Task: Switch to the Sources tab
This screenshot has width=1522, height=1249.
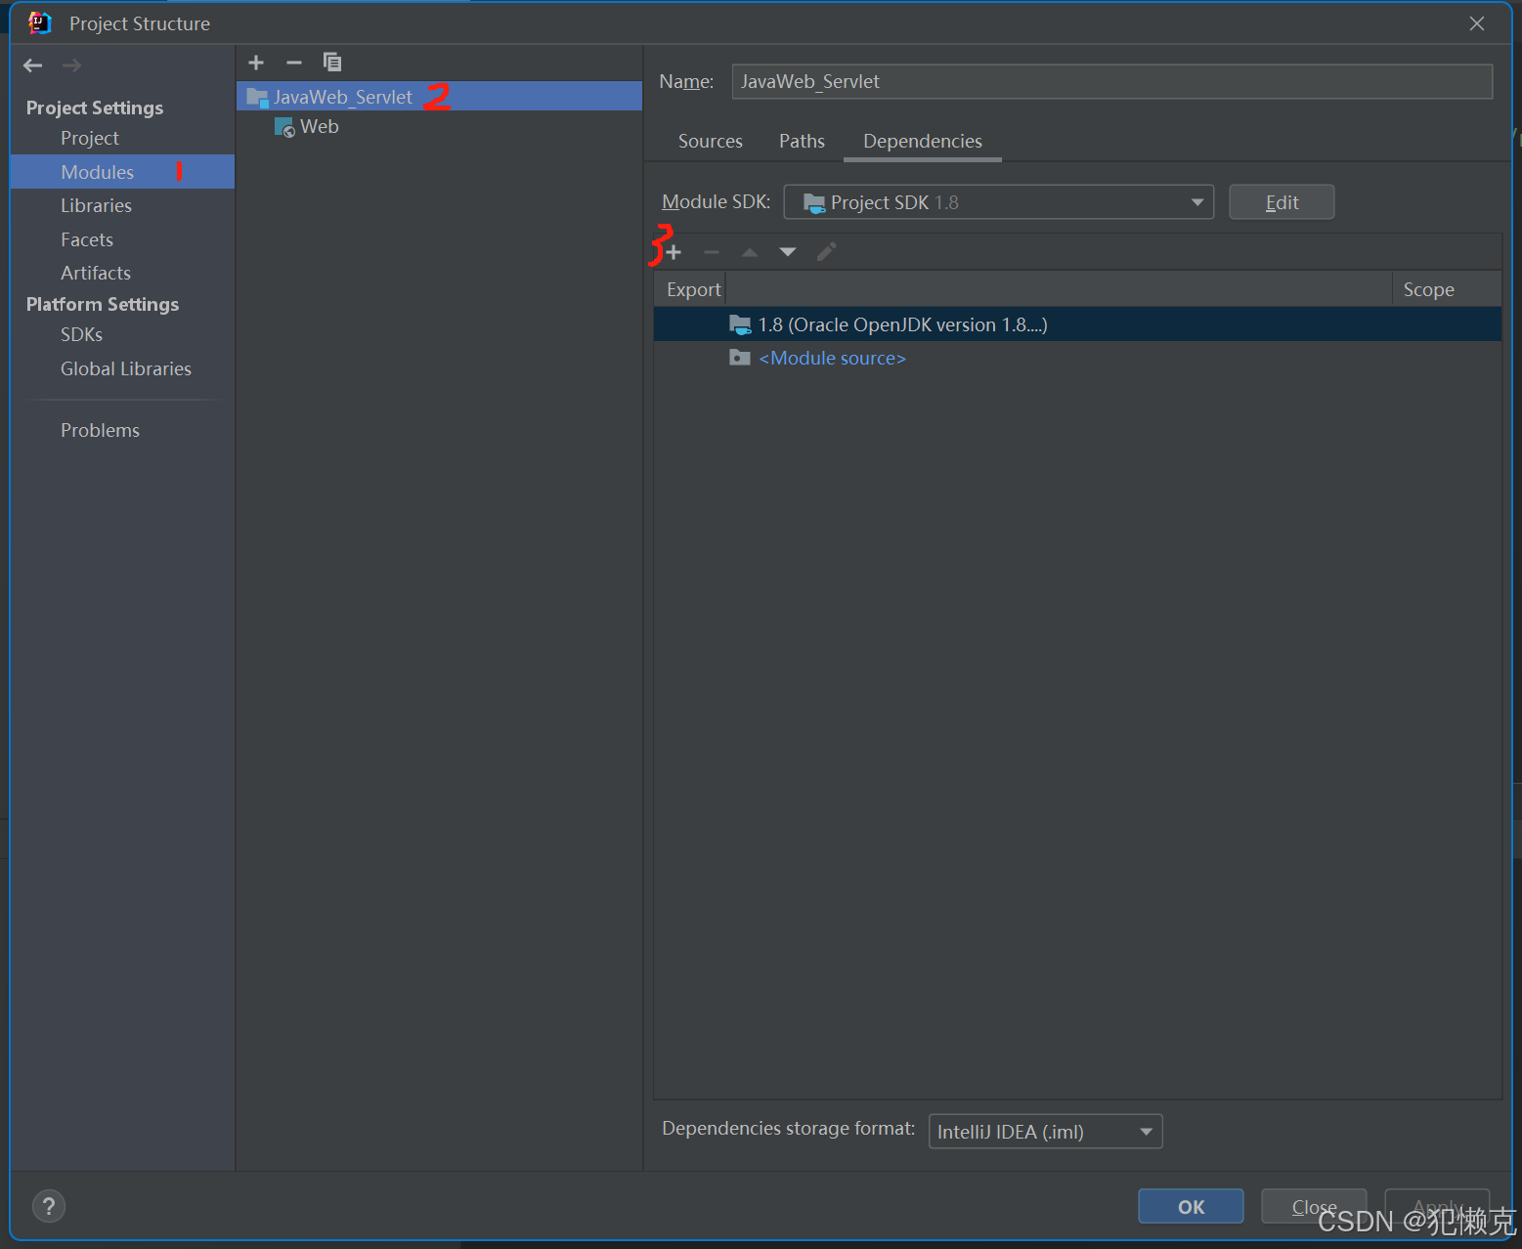Action: click(710, 141)
